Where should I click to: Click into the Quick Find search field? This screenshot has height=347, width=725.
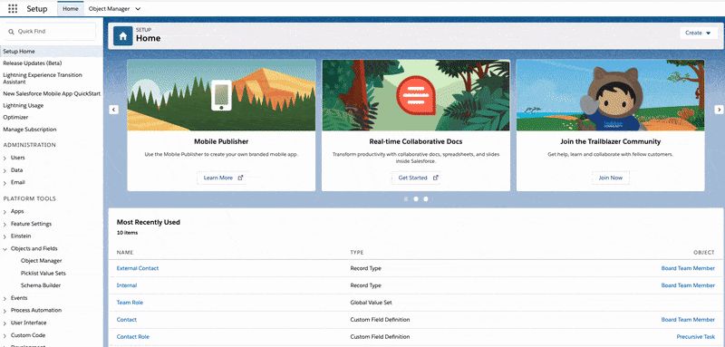click(x=50, y=32)
